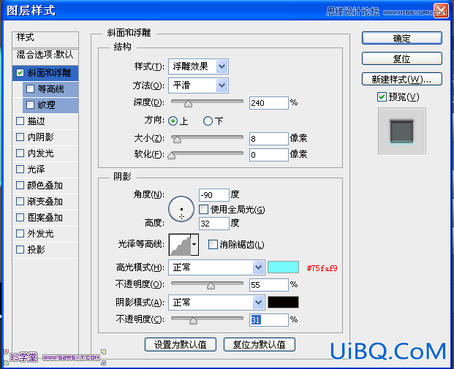The width and height of the screenshot is (454, 369).
Task: Click the 大小 size slider handle
Action: (x=177, y=140)
